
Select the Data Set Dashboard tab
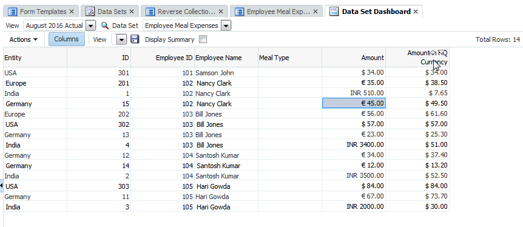click(374, 12)
